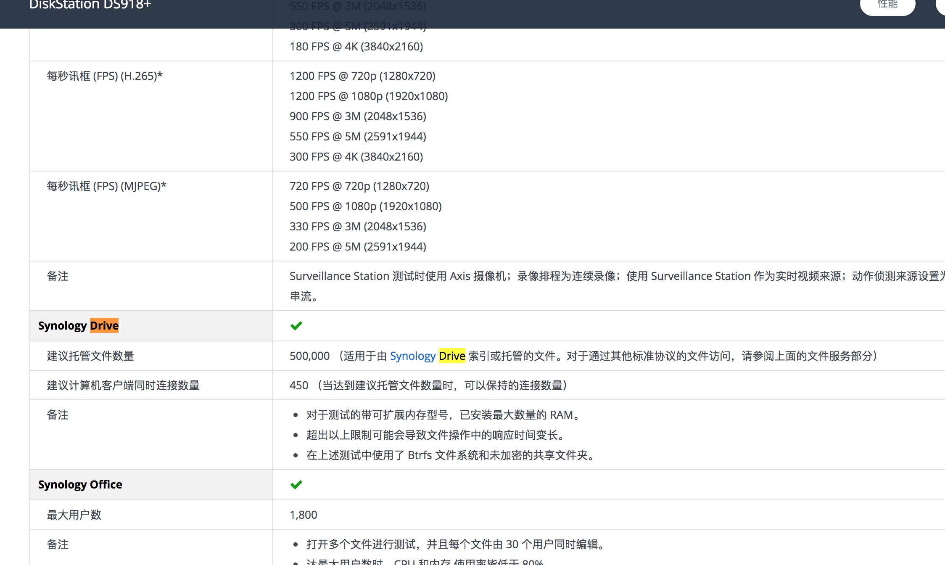
Task: Click 330 FPS @ 3M (2048x1536) value
Action: pyautogui.click(x=358, y=227)
